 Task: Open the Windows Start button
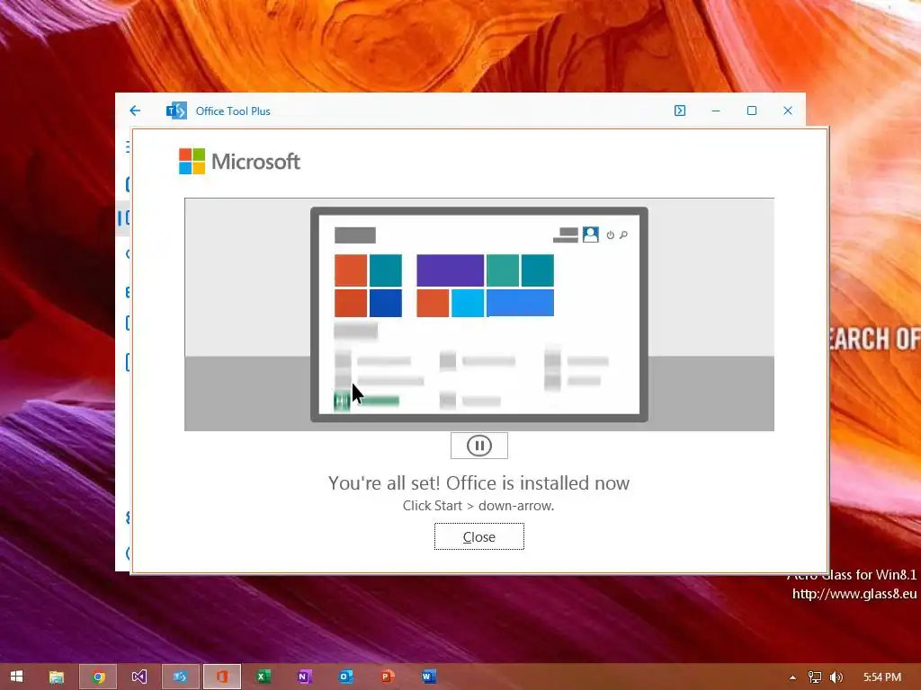[16, 677]
